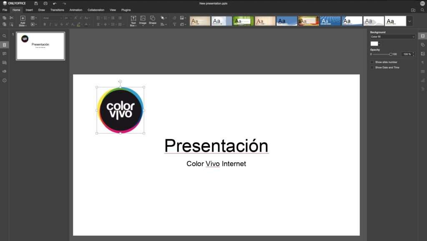Open the user avatar in title bar
427x241 pixels.
(x=422, y=3)
